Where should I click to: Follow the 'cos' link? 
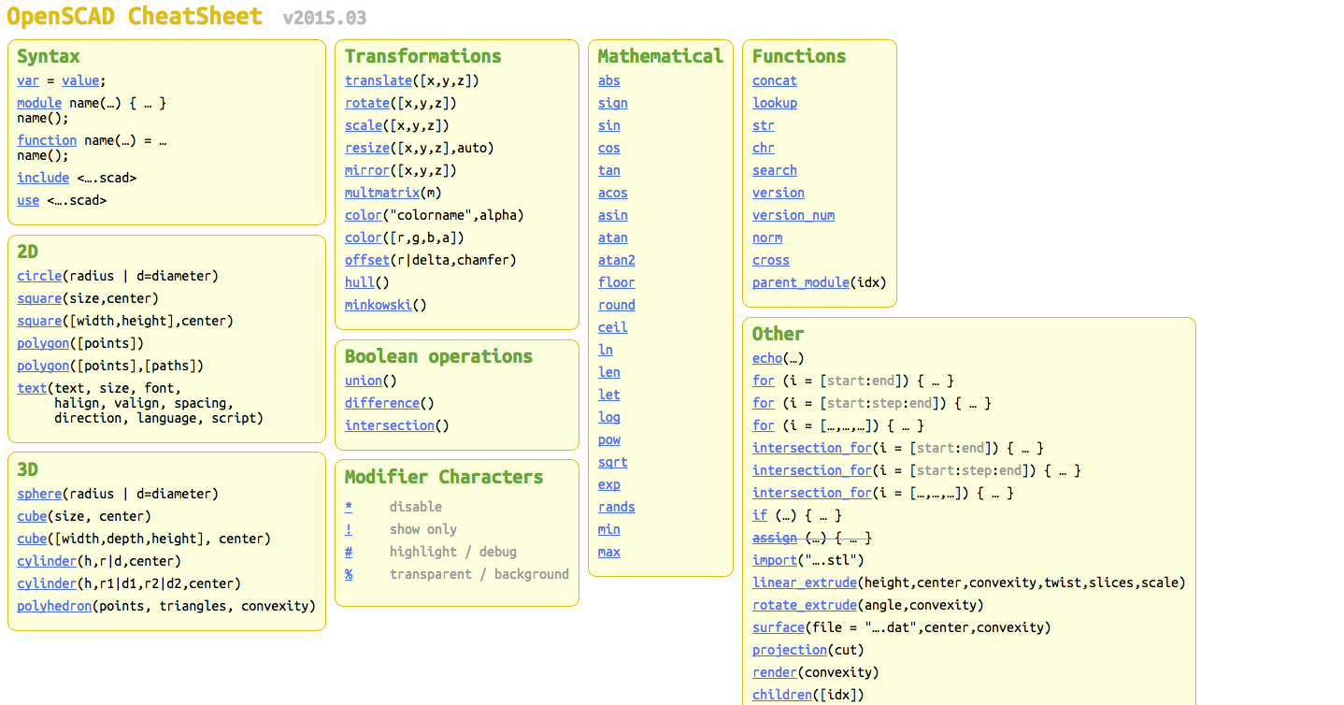coord(609,148)
